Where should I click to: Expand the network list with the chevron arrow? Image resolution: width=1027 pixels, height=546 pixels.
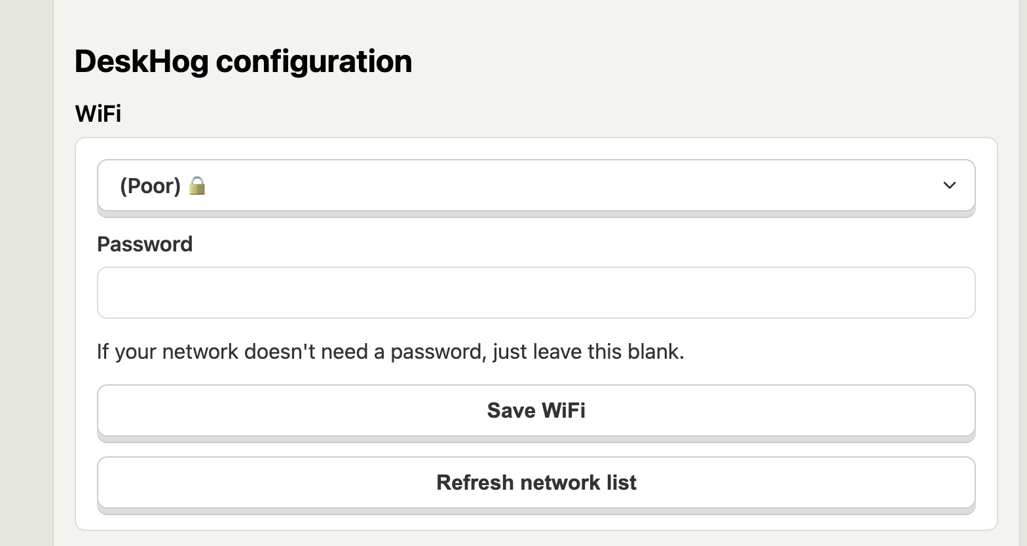(x=949, y=185)
